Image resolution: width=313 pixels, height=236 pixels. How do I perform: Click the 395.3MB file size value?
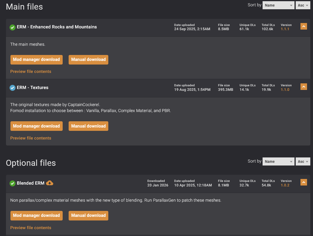[x=226, y=90]
